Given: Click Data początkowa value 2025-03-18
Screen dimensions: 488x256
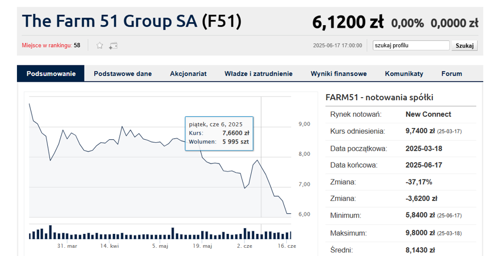Looking at the screenshot, I should (x=424, y=149).
